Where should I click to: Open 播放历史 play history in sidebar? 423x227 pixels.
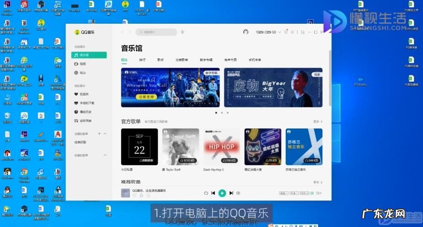tap(83, 112)
